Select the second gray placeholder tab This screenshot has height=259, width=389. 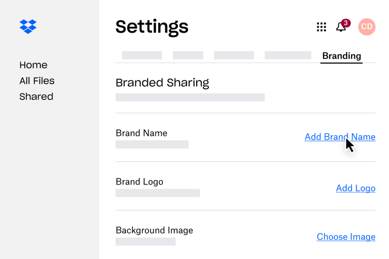point(188,55)
